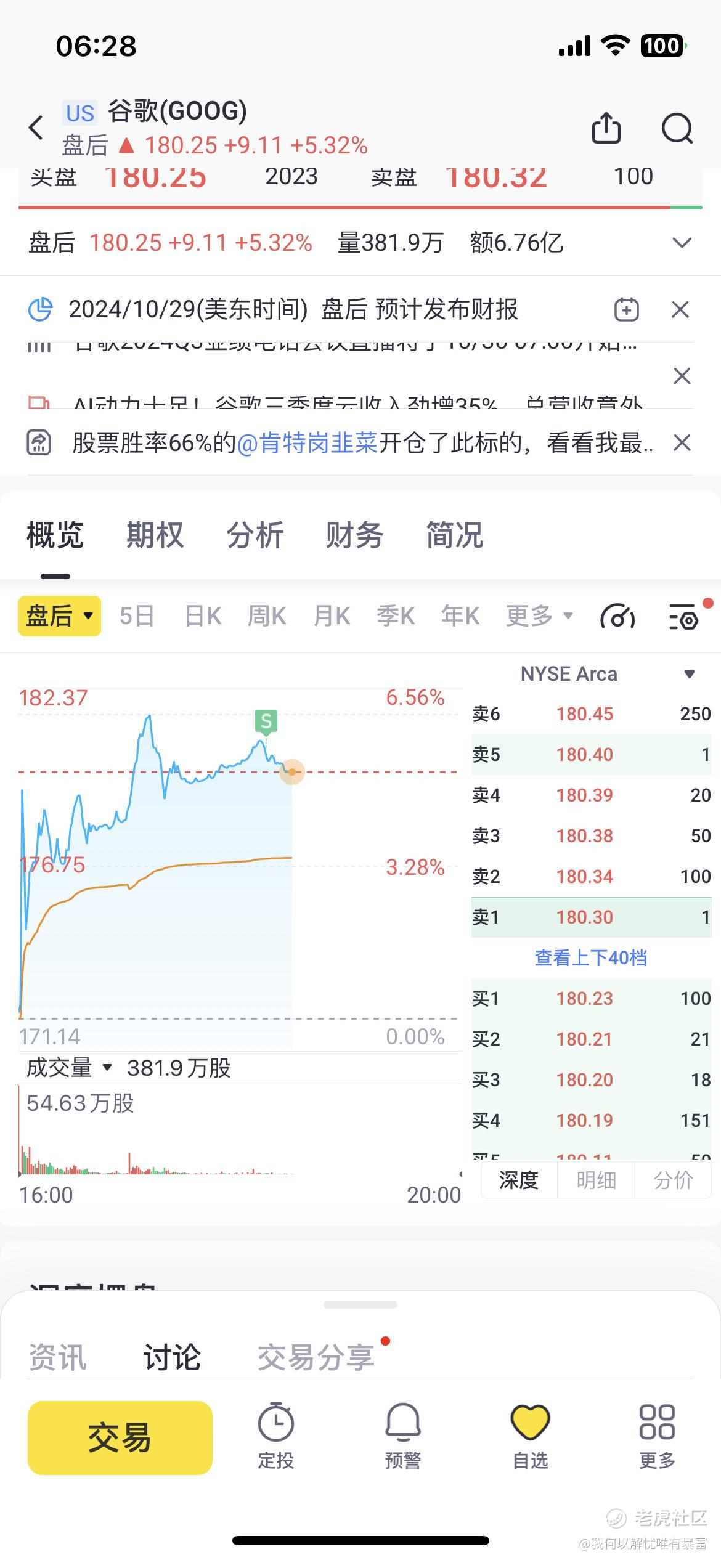721x1560 pixels.
Task: Open the search magnifier icon
Action: click(x=677, y=128)
